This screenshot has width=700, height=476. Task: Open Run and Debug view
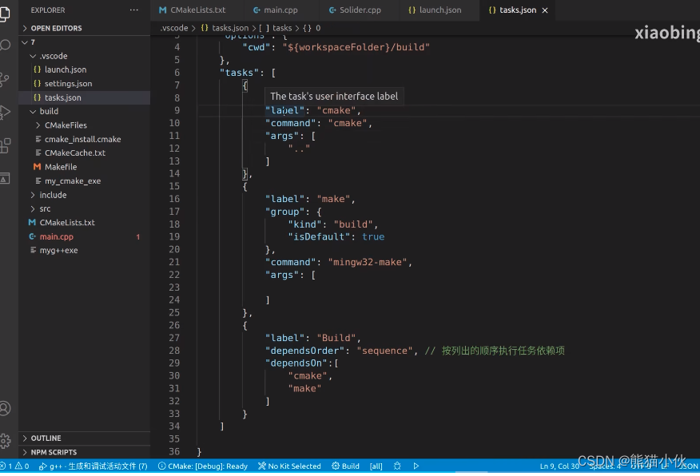(5, 113)
